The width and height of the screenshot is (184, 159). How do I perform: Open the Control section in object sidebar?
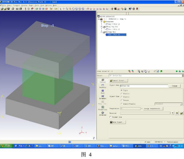103,81
